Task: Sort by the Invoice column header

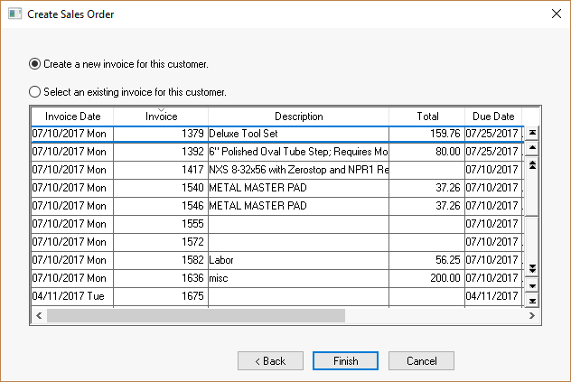Action: click(x=162, y=116)
